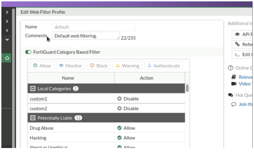The width and height of the screenshot is (254, 153).
Task: Select the custom1 category row
Action: pyautogui.click(x=106, y=99)
